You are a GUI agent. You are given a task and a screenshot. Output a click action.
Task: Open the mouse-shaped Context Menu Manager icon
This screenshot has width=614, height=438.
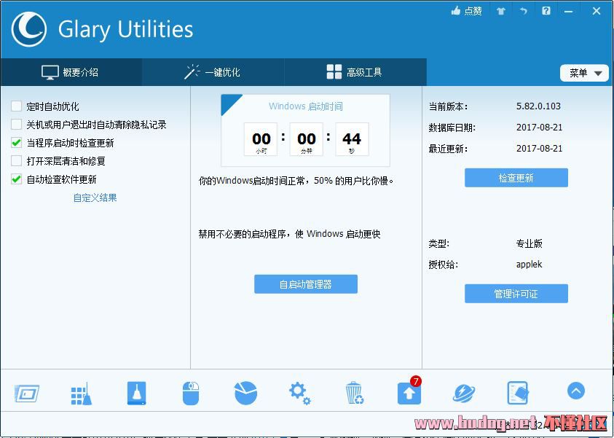[x=190, y=394]
